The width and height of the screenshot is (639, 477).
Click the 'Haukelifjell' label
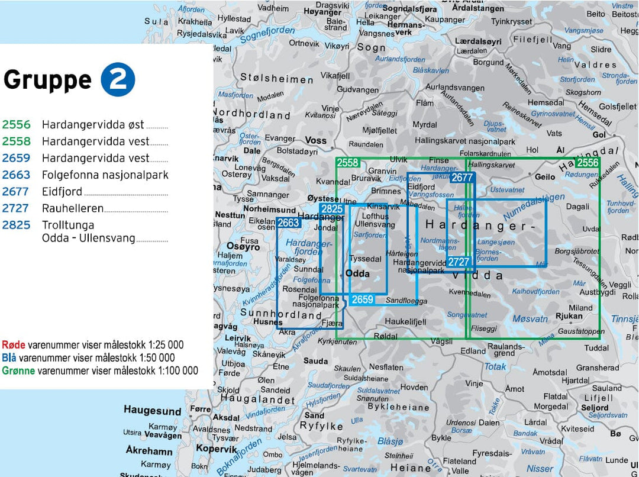click(405, 322)
